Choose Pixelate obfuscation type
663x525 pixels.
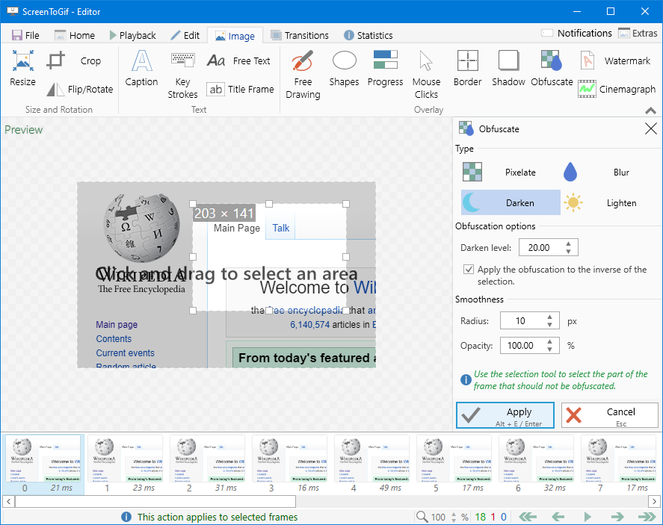pyautogui.click(x=511, y=173)
